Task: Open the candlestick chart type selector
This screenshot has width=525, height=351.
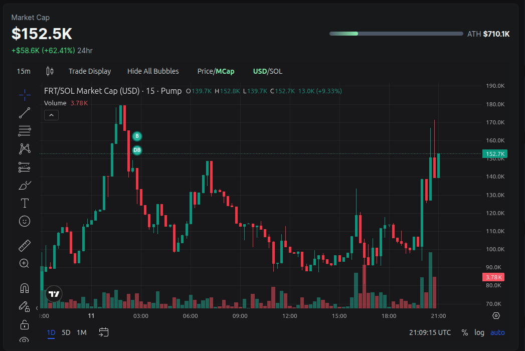Action: (x=49, y=71)
